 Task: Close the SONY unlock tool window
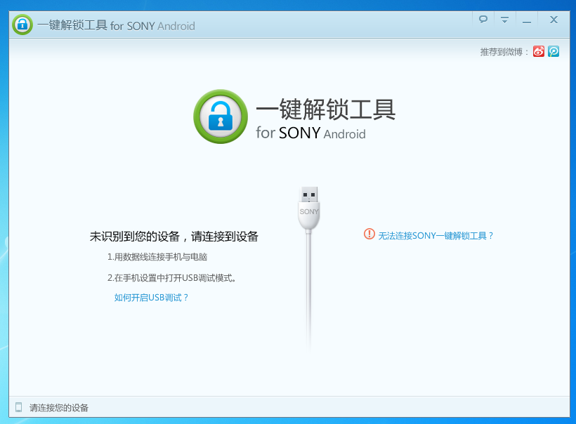554,20
